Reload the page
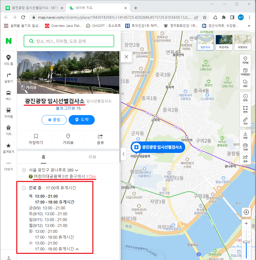The width and height of the screenshot is (256, 260). coord(23,17)
